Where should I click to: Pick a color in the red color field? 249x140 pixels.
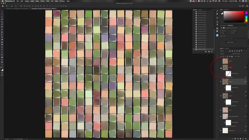(x=233, y=16)
